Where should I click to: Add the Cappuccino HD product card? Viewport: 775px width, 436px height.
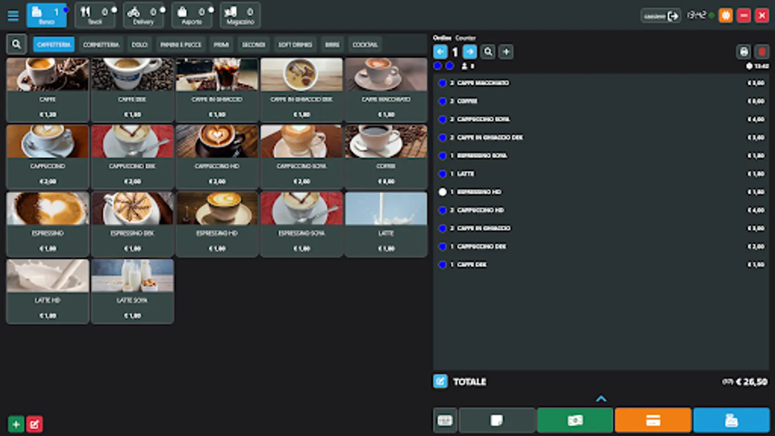217,156
